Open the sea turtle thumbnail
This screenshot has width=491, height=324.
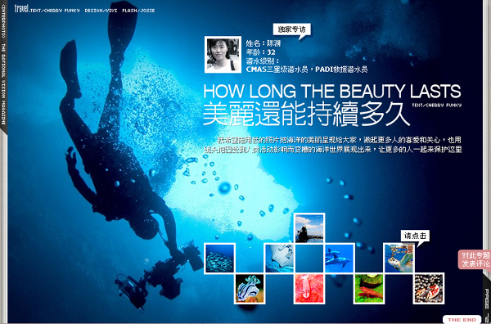(399, 259)
